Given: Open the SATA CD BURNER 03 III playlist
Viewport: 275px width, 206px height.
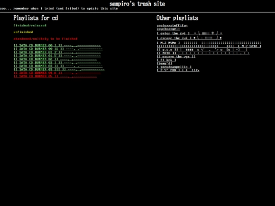Looking at the screenshot, I should click(x=59, y=69).
